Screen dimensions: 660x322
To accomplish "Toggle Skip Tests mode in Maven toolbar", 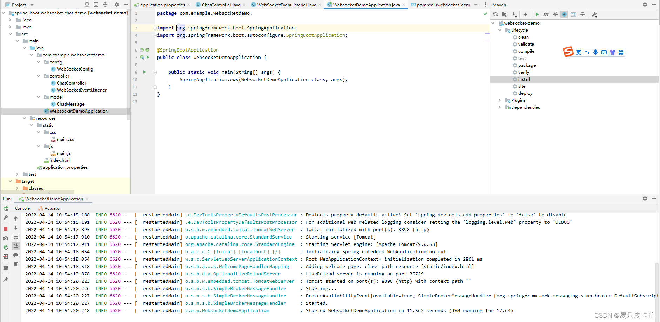I will point(555,14).
